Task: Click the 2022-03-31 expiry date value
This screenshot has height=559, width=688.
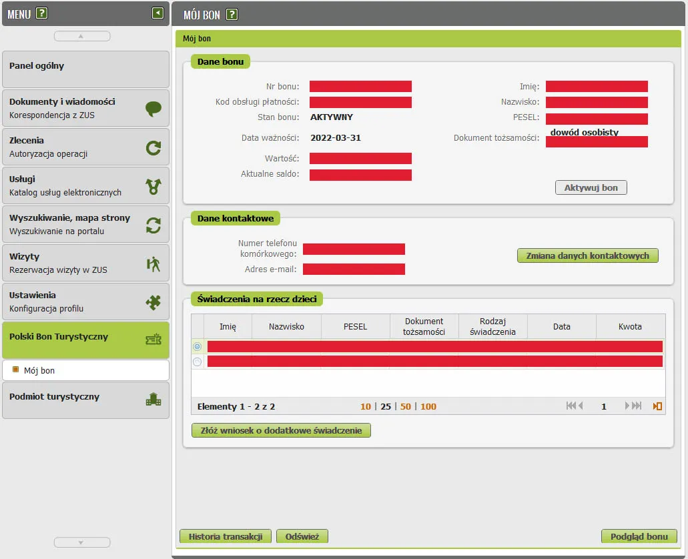Action: pyautogui.click(x=336, y=138)
